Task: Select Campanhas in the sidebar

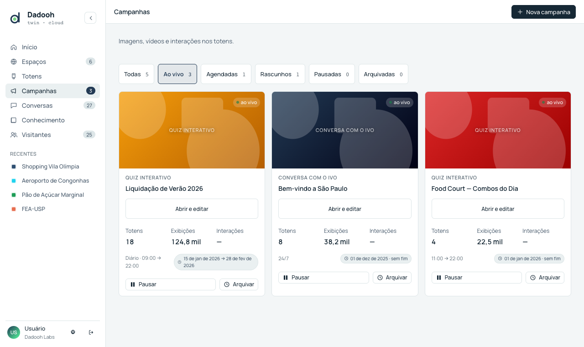Action: [52, 91]
